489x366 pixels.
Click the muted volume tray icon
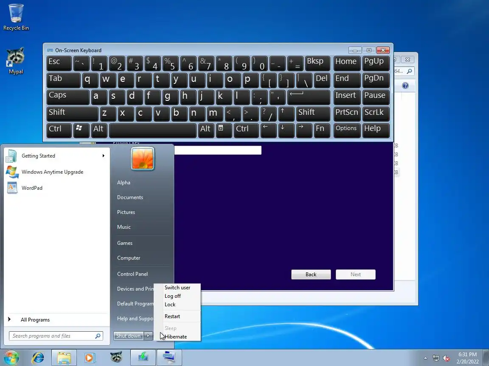446,358
